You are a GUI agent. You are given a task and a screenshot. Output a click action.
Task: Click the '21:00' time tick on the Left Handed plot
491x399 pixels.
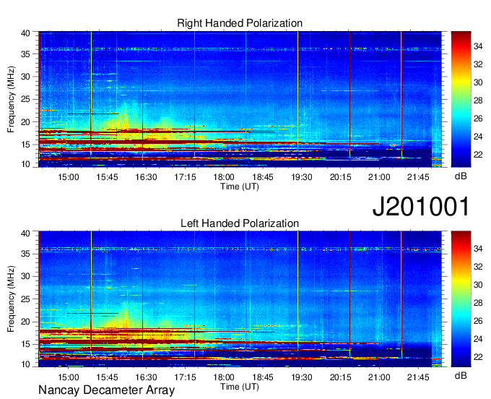379,377
